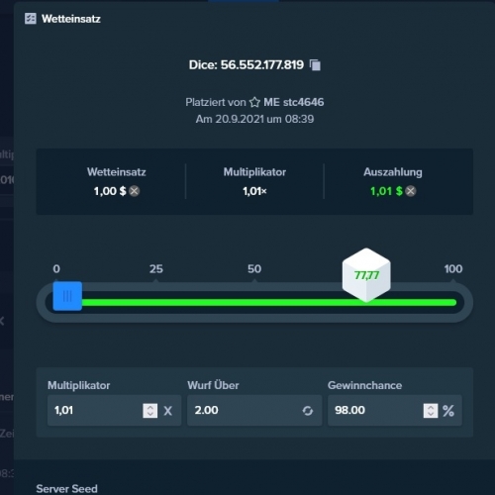Click the X symbol in the Multiplikator field
The height and width of the screenshot is (495, 495).
168,411
